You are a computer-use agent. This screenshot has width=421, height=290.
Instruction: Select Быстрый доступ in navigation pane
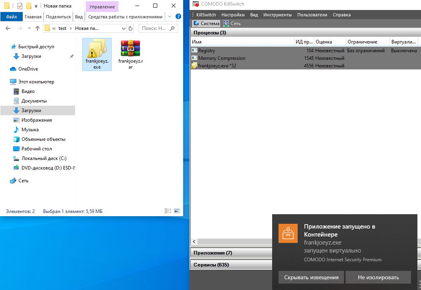36,47
